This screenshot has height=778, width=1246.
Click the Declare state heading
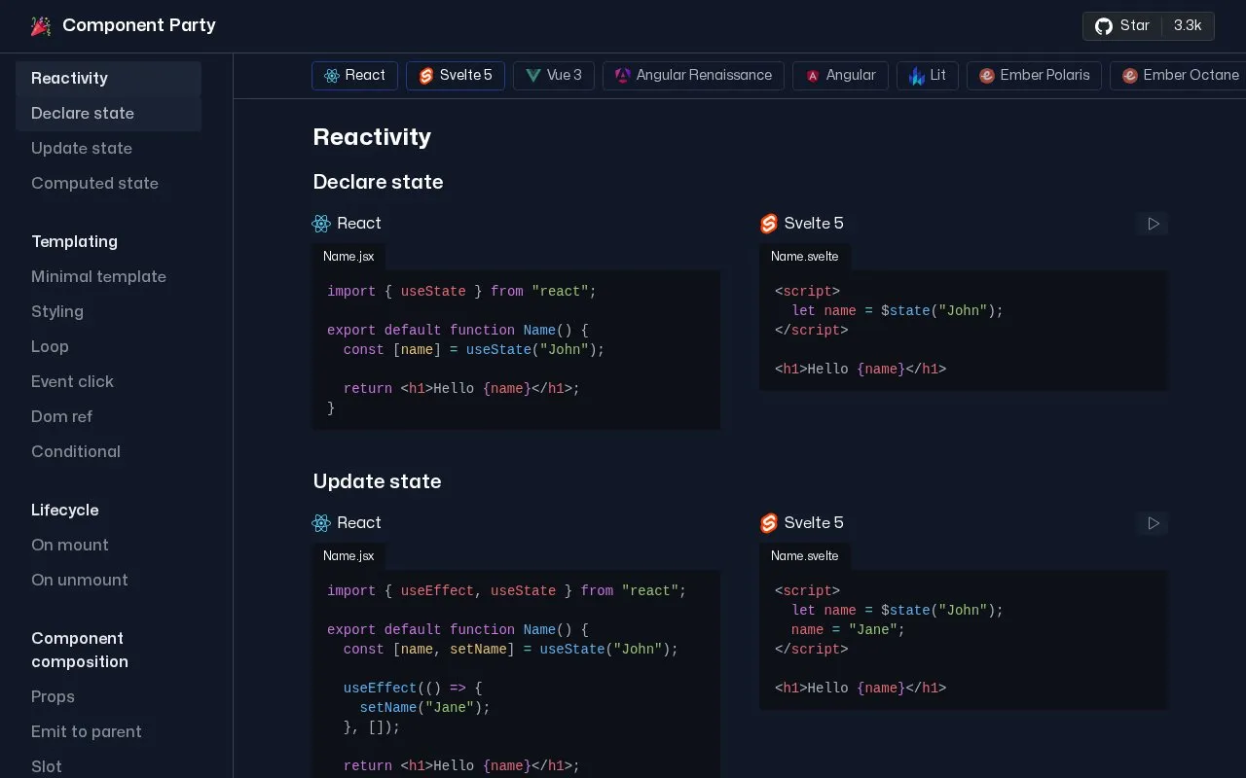(x=378, y=183)
